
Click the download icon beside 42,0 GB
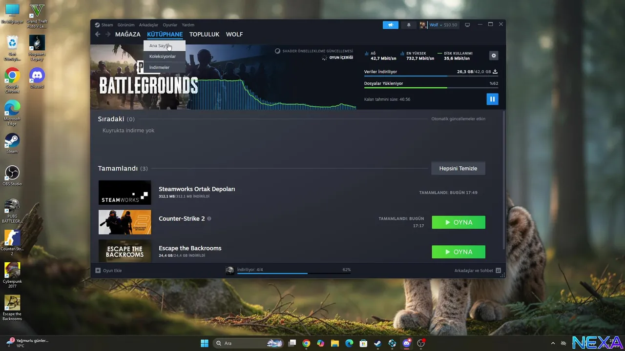point(495,72)
